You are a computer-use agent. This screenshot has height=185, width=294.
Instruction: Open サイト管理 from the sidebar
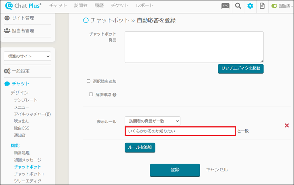coord(23,18)
